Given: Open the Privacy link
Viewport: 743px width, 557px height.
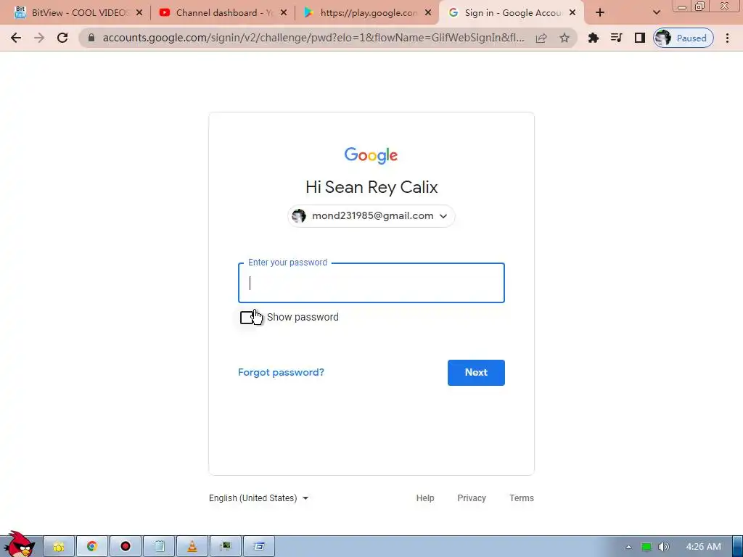Looking at the screenshot, I should click(x=472, y=498).
